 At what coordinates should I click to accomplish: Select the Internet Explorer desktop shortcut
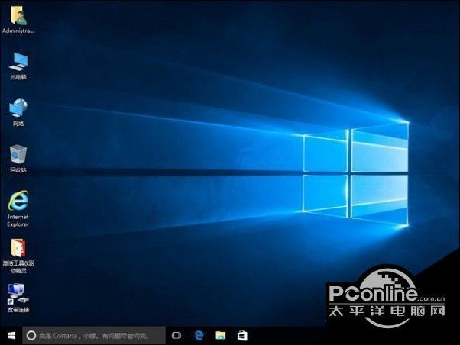point(18,201)
